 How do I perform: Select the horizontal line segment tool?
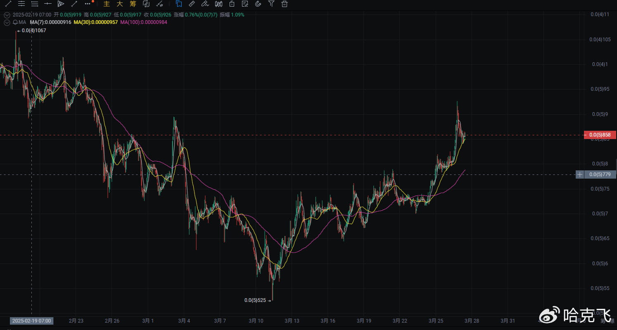click(48, 4)
